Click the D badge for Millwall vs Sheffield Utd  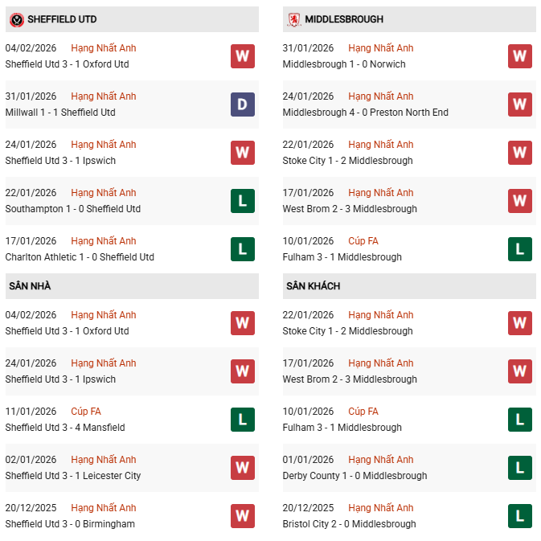tap(243, 105)
